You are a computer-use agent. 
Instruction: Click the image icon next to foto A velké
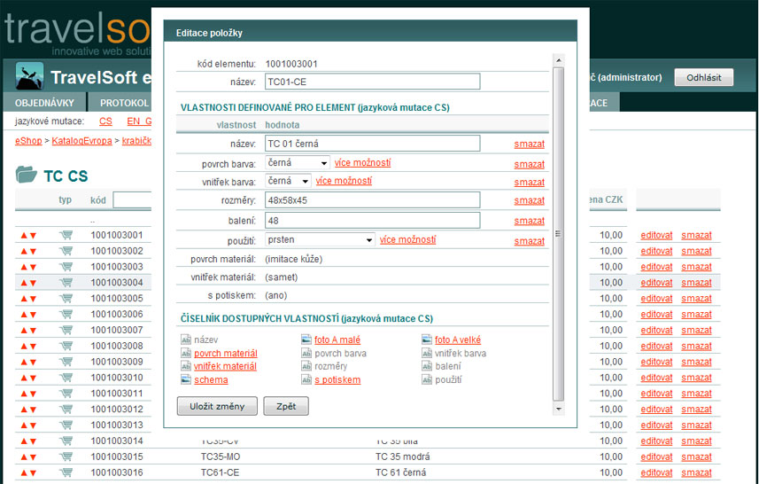click(427, 340)
